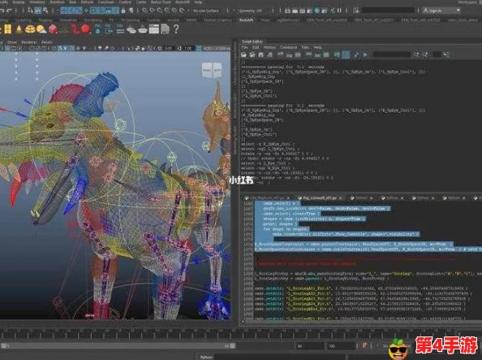Image resolution: width=482 pixels, height=360 pixels.
Task: Click the yellow cone shelf icon
Action: (x=19, y=29)
